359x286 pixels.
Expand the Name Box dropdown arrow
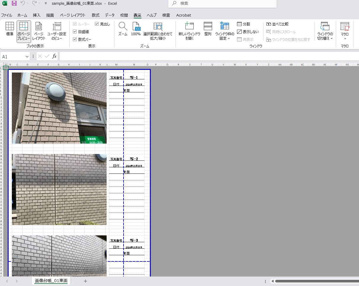tap(27, 56)
